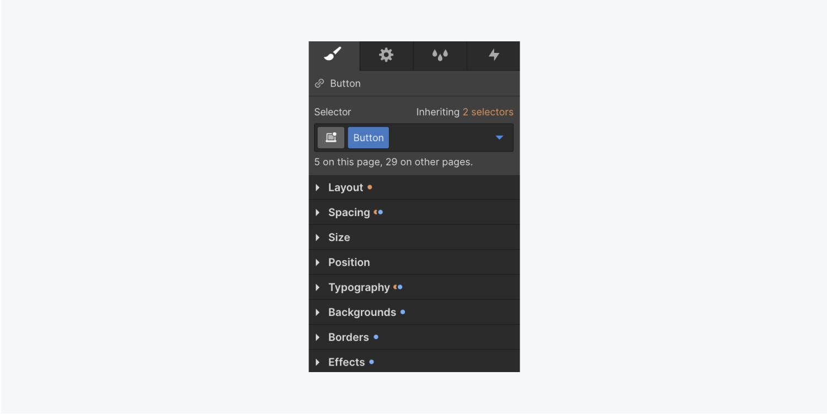Expand the Effects section

[414, 362]
